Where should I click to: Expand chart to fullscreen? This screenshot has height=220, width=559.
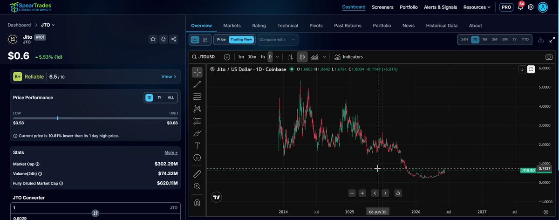tap(552, 40)
